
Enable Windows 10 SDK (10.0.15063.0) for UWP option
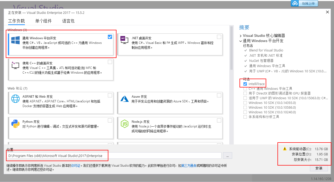(245, 98)
